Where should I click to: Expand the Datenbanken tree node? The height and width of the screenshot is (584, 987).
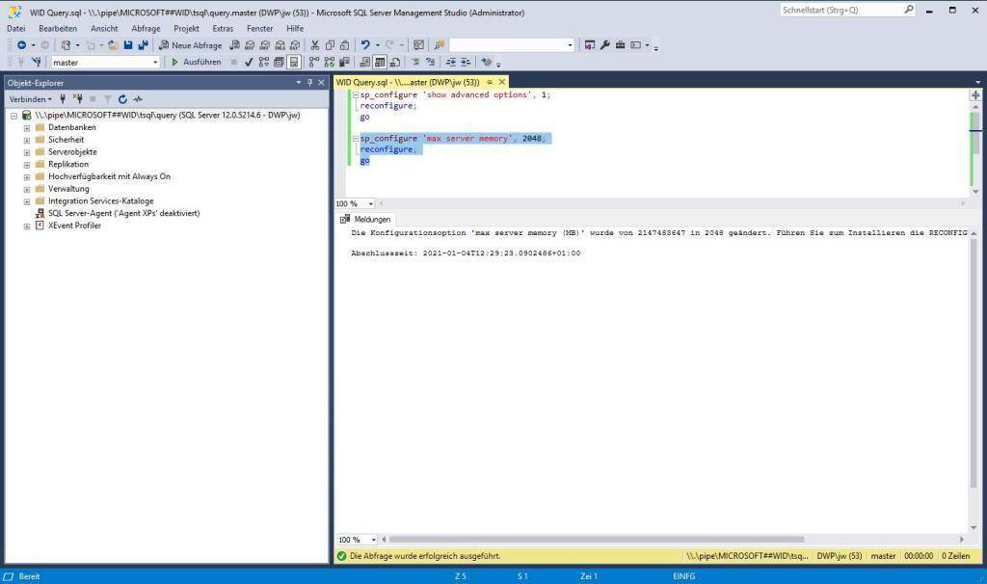point(26,126)
